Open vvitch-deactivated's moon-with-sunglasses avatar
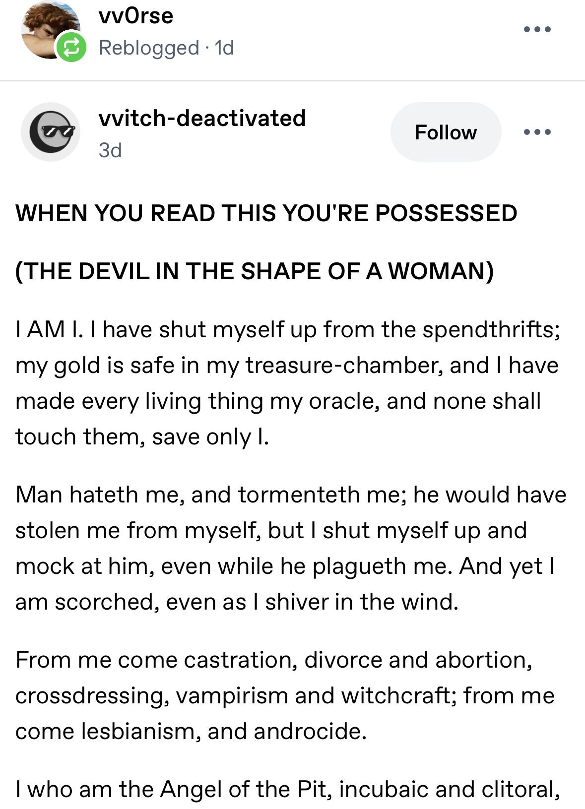Screen dimensions: 585x809 tap(51, 132)
